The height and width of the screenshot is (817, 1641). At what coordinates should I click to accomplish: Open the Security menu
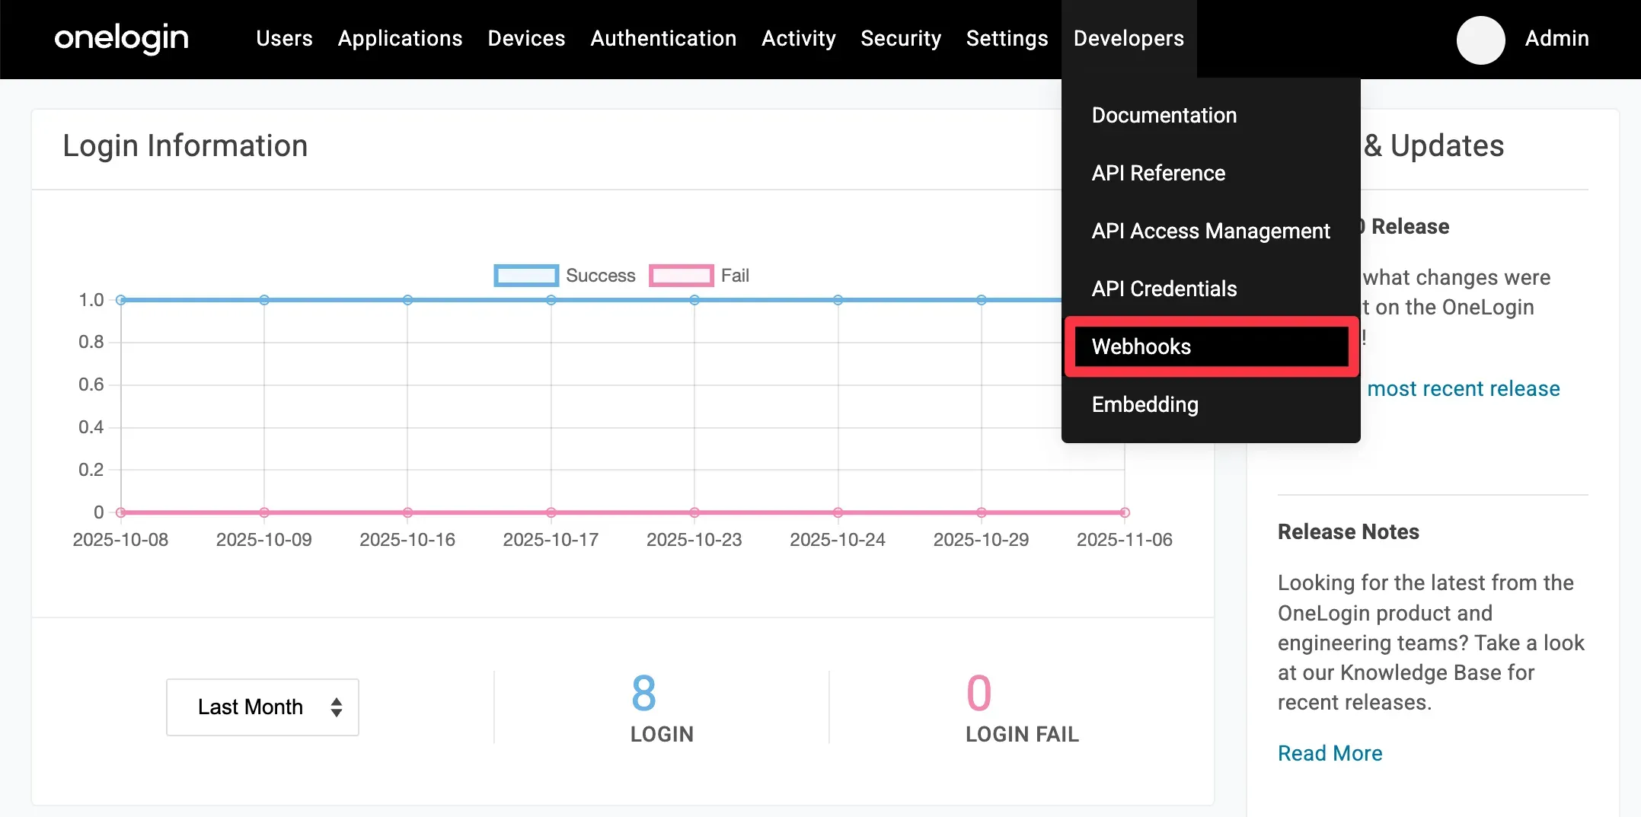coord(900,38)
